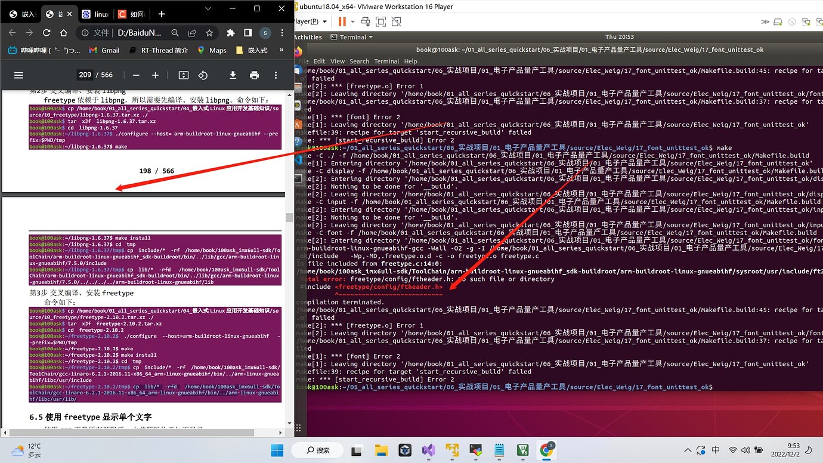Click the zoom magnifier icon in address bar
The height and width of the screenshot is (463, 823).
[175, 33]
